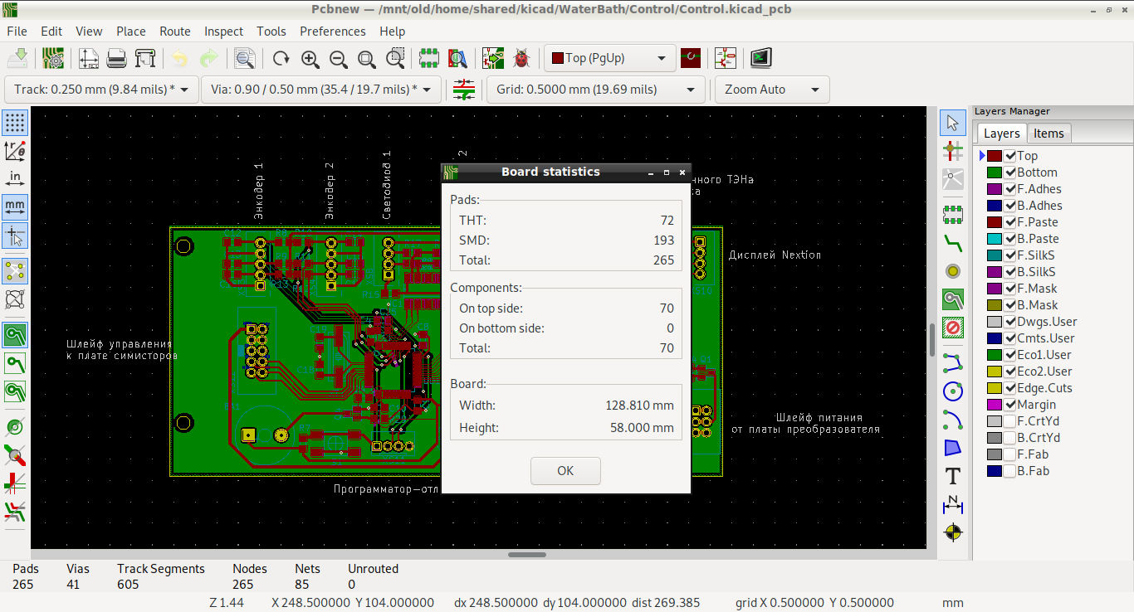Select the Add vias tool
Screen dimensions: 1134x612
[953, 271]
